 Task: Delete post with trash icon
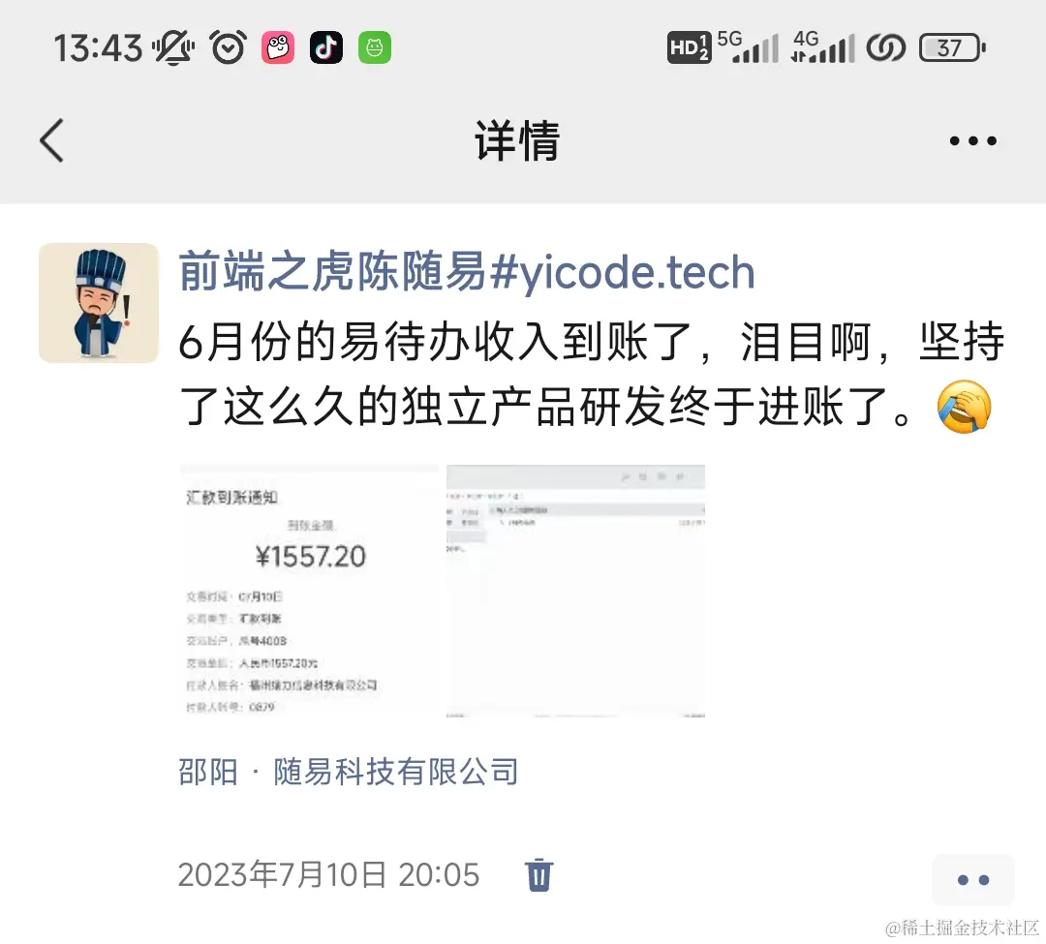point(539,874)
